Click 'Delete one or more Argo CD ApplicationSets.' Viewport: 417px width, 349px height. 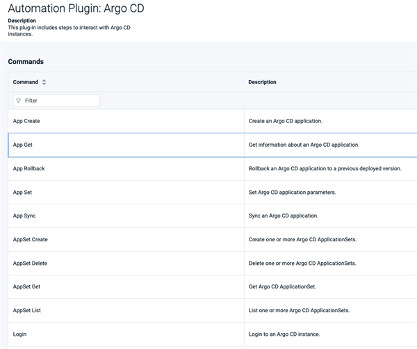[x=302, y=263]
